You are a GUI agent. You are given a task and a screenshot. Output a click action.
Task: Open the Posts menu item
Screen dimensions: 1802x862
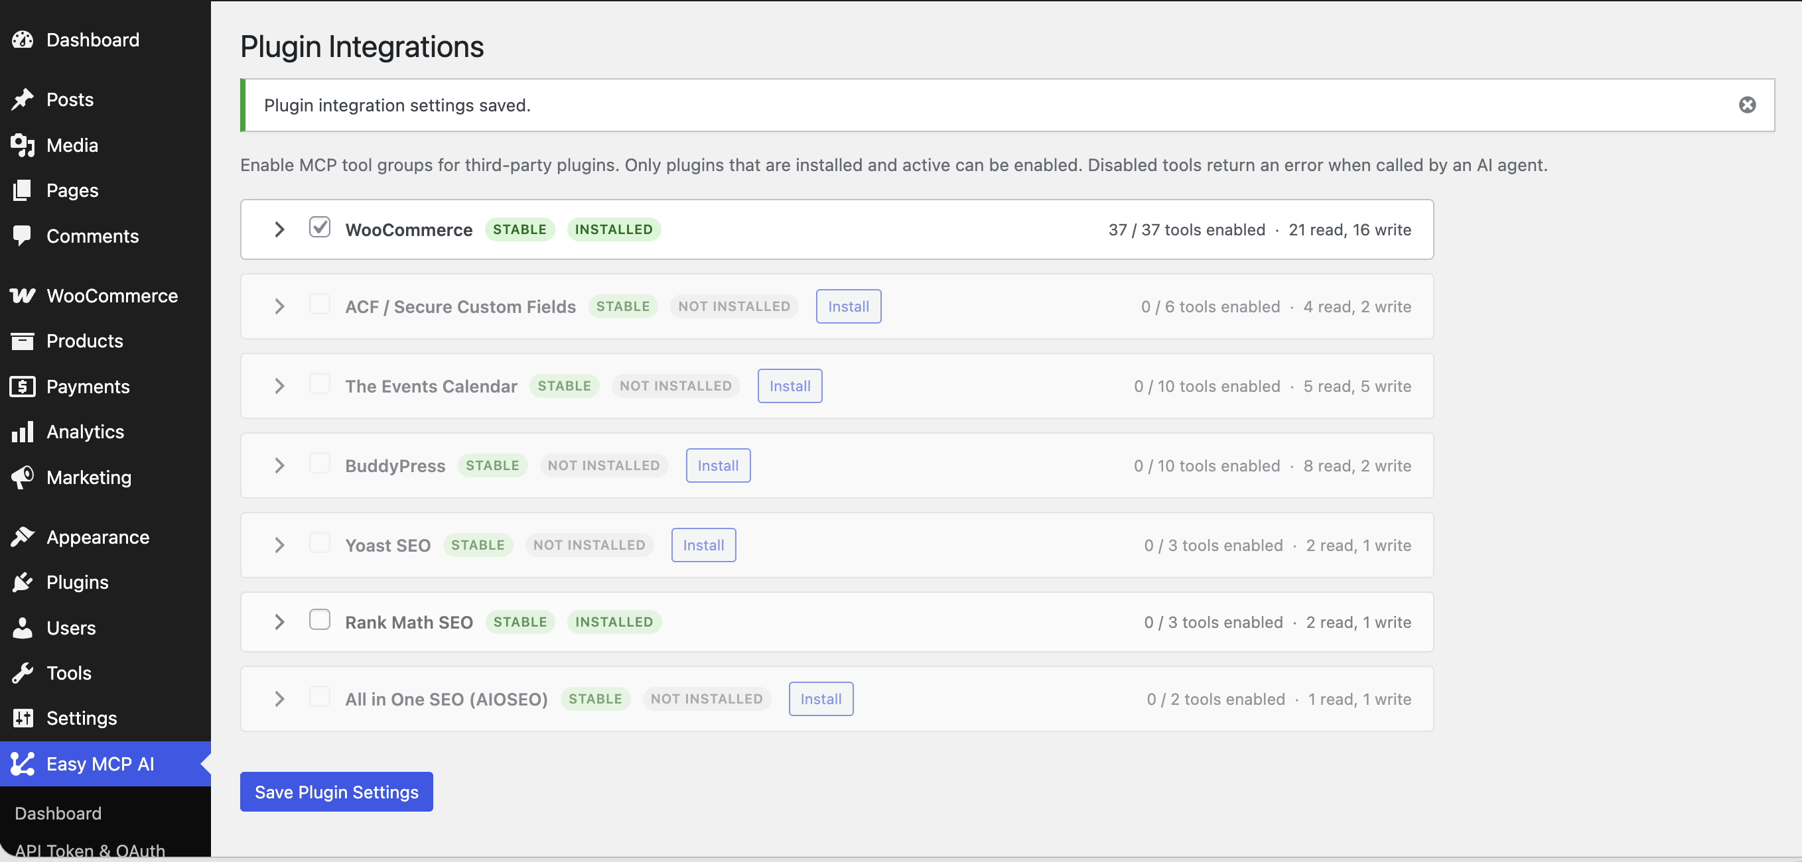pos(105,99)
